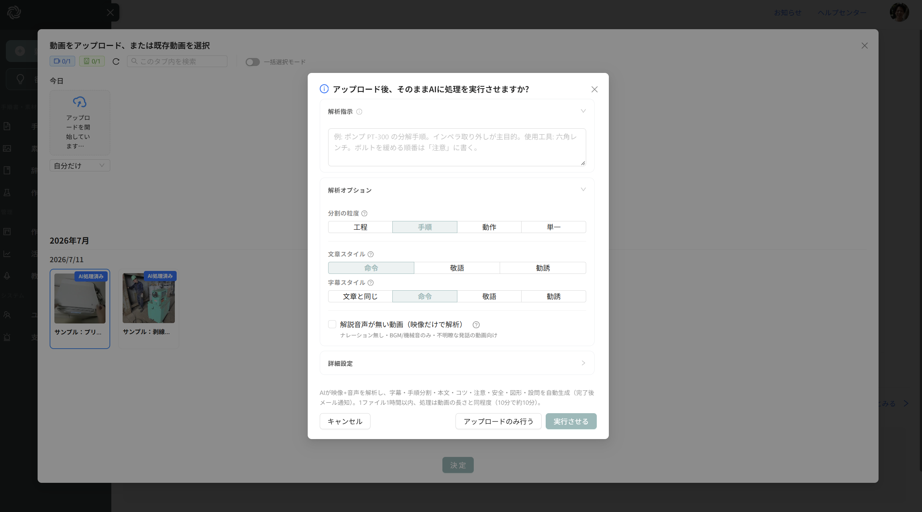
Task: Click the キャンセル button
Action: point(345,421)
